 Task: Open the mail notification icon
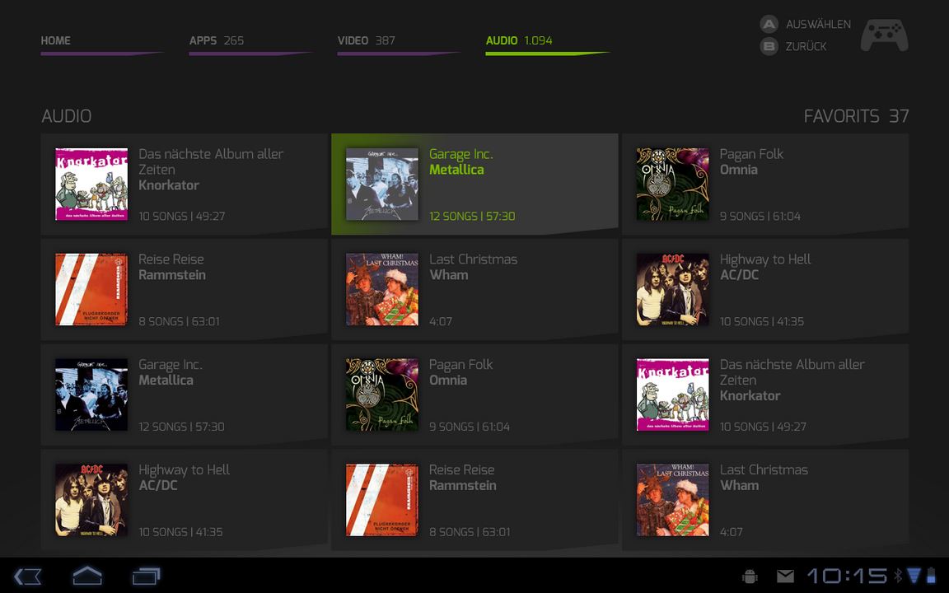(785, 576)
